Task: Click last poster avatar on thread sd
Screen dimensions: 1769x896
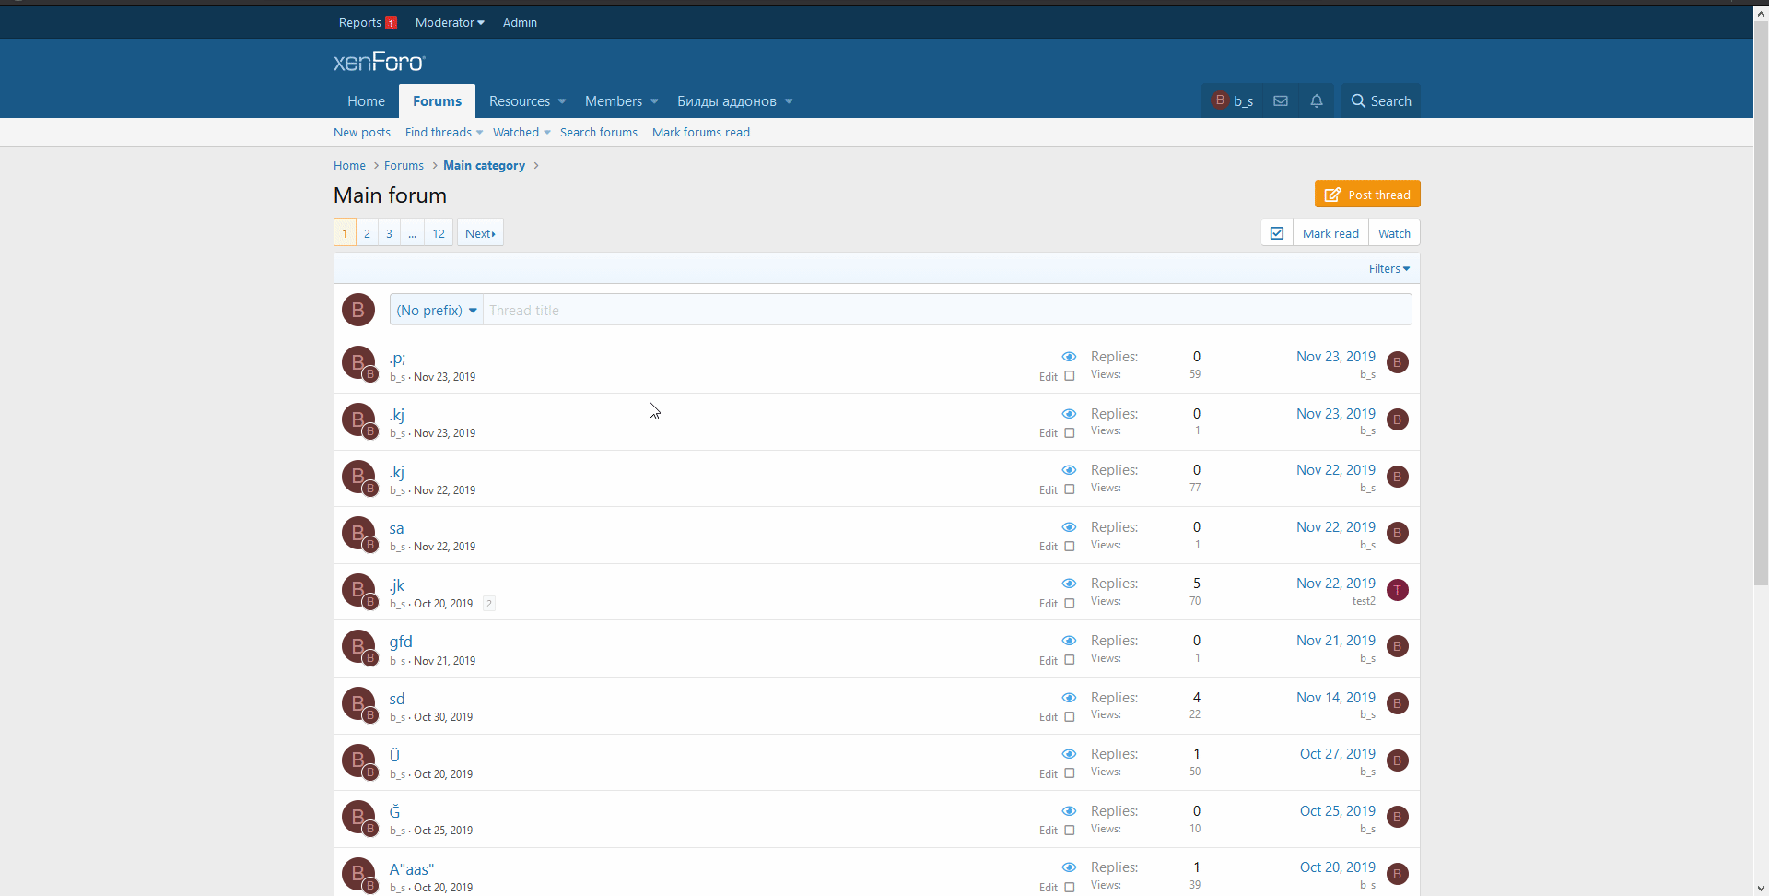Action: point(1398,703)
